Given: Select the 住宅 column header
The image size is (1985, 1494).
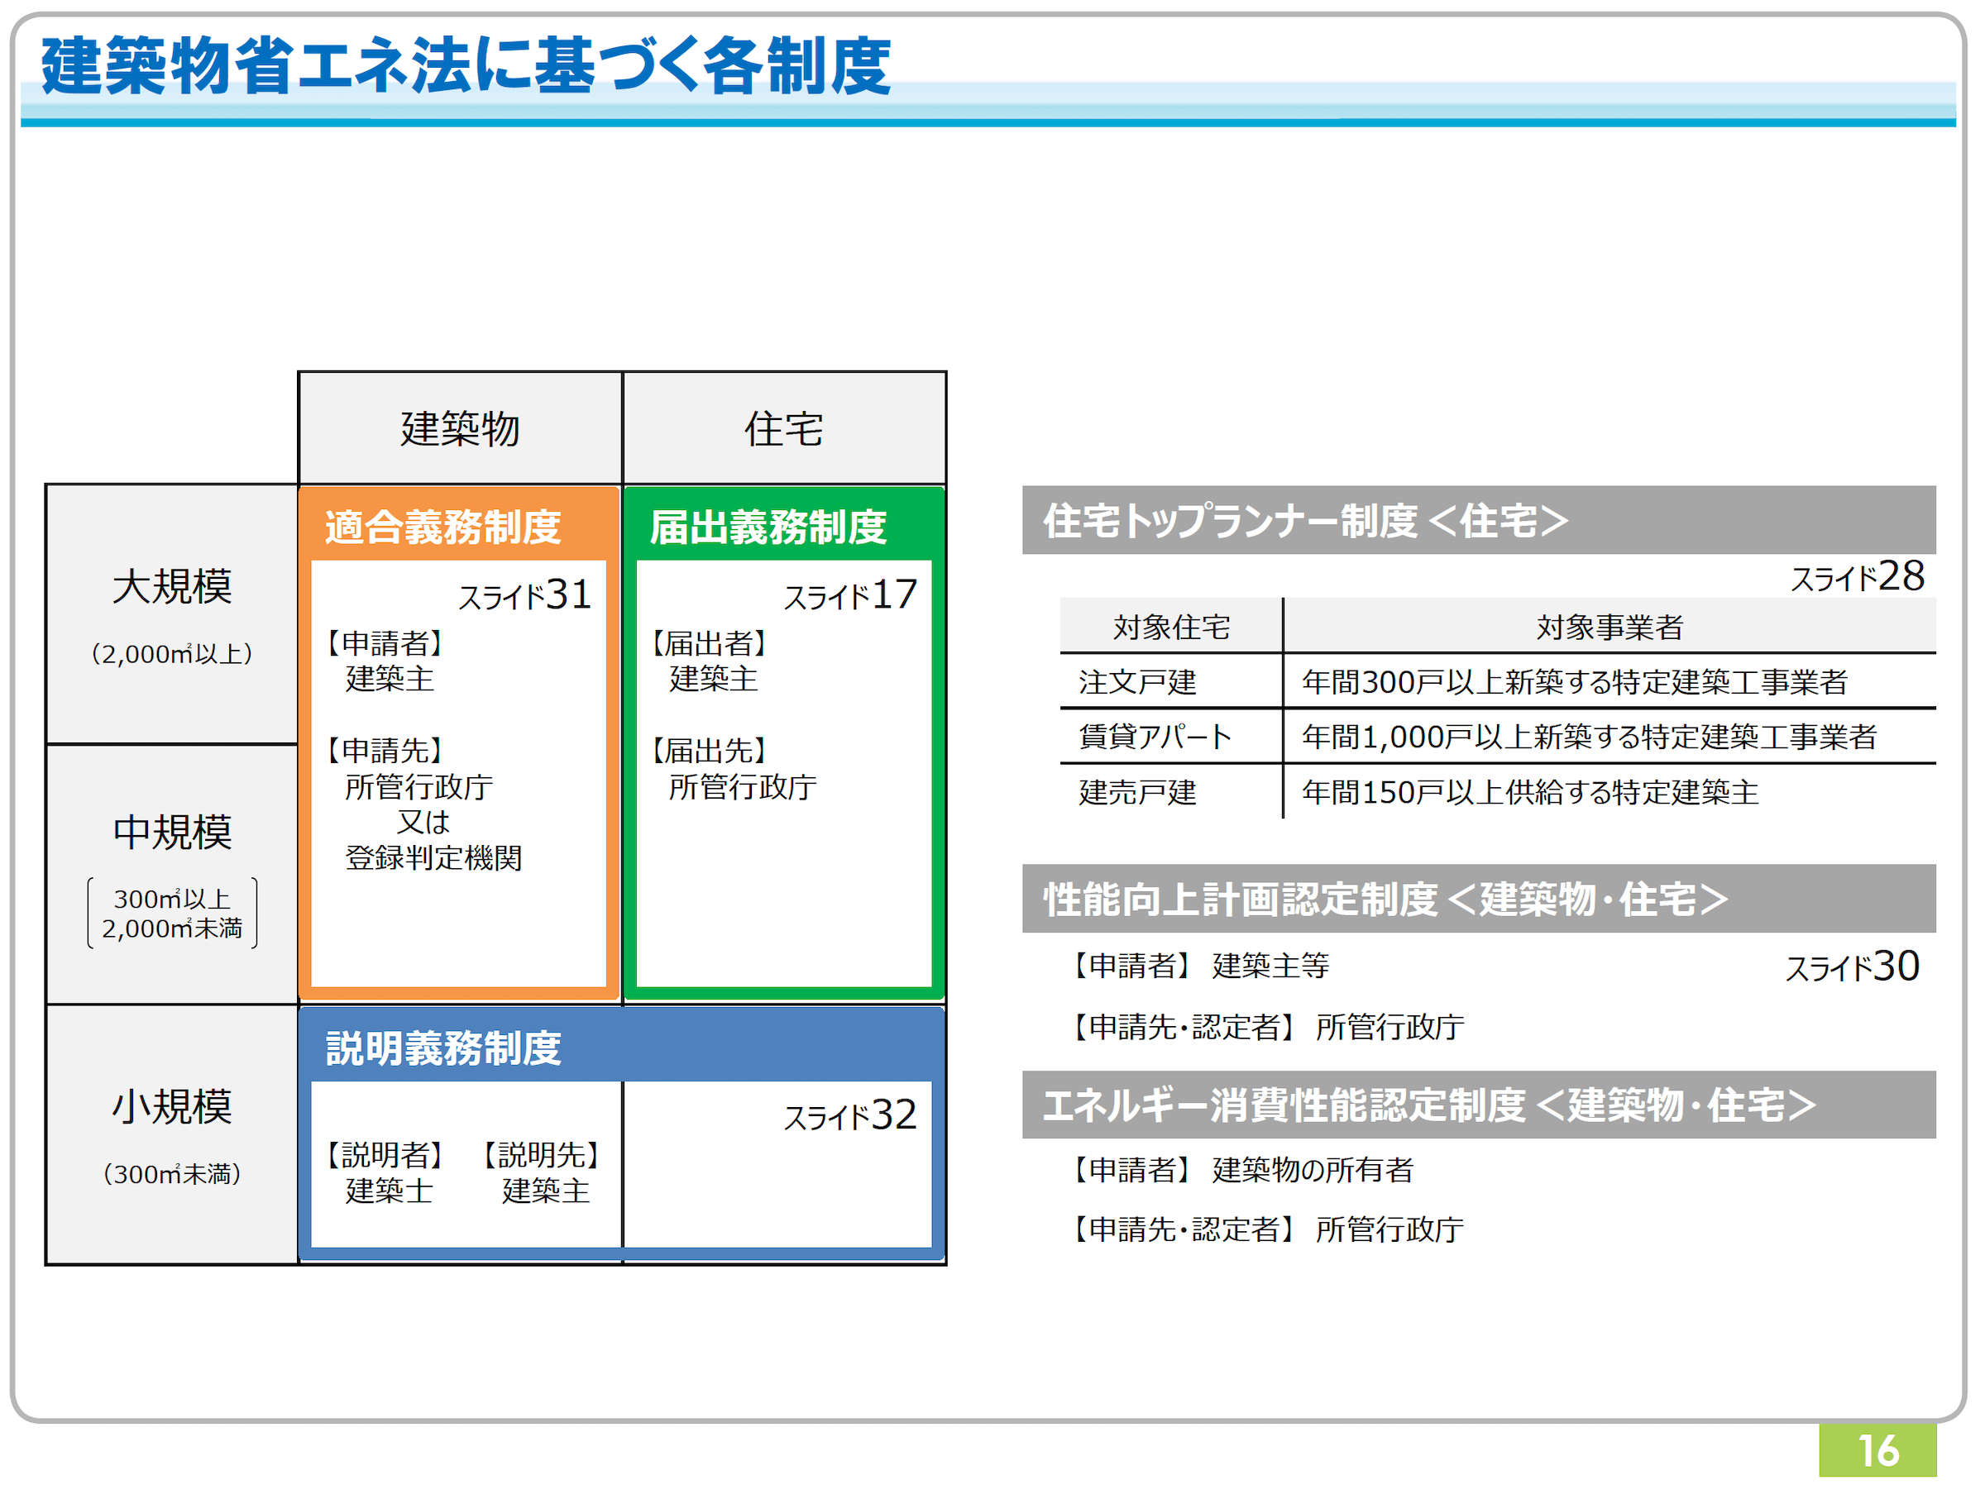Looking at the screenshot, I should 784,429.
